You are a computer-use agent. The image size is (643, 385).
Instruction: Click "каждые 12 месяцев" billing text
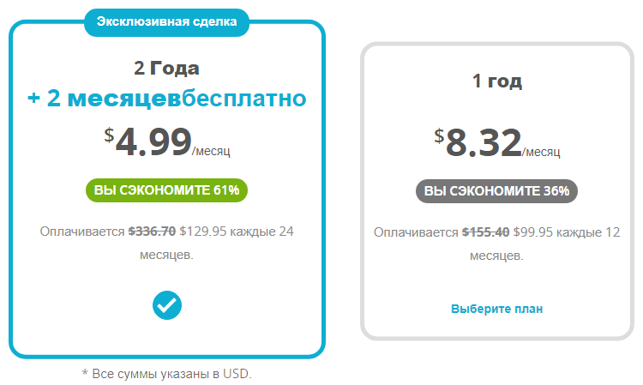click(x=545, y=244)
